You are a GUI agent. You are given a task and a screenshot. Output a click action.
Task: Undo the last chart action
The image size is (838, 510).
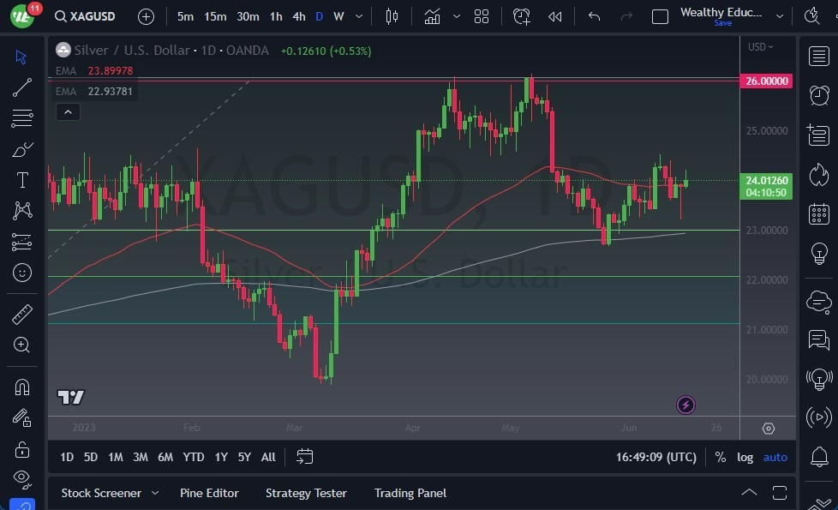594,16
